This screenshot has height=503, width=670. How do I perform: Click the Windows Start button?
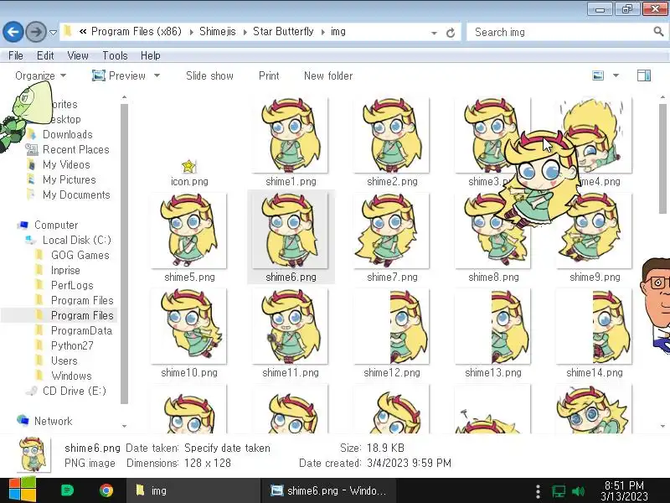(x=23, y=490)
